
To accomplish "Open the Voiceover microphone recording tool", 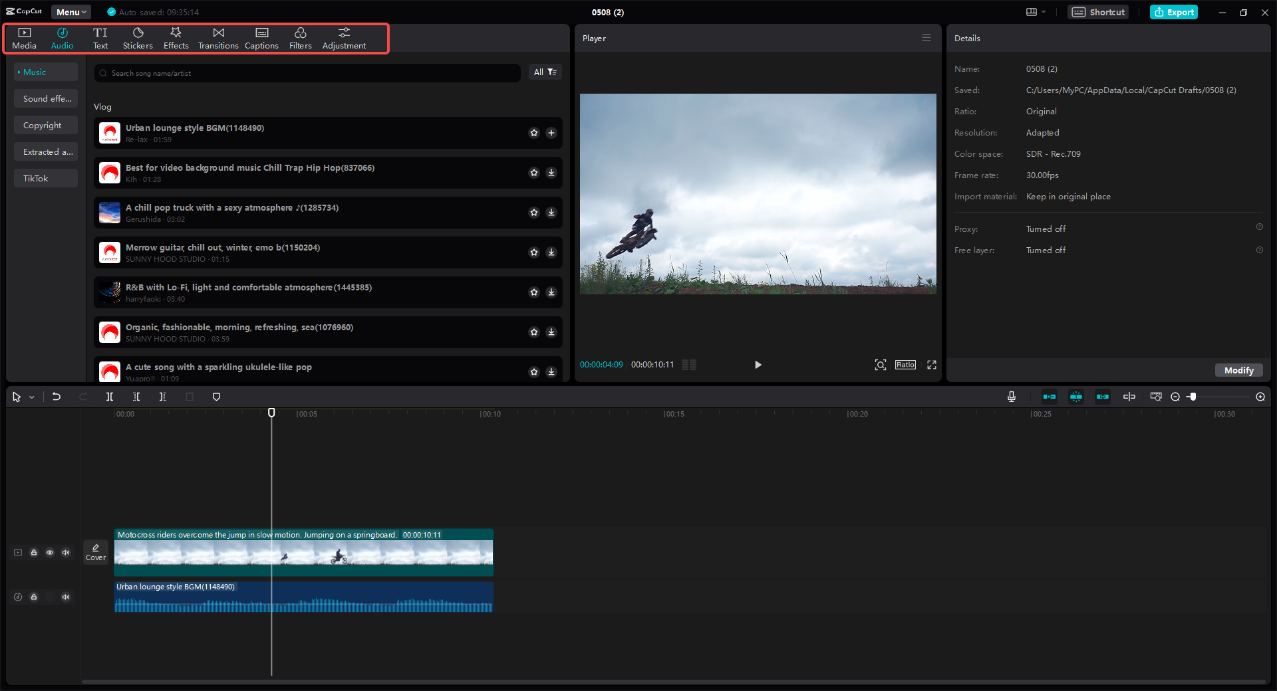I will [1011, 397].
